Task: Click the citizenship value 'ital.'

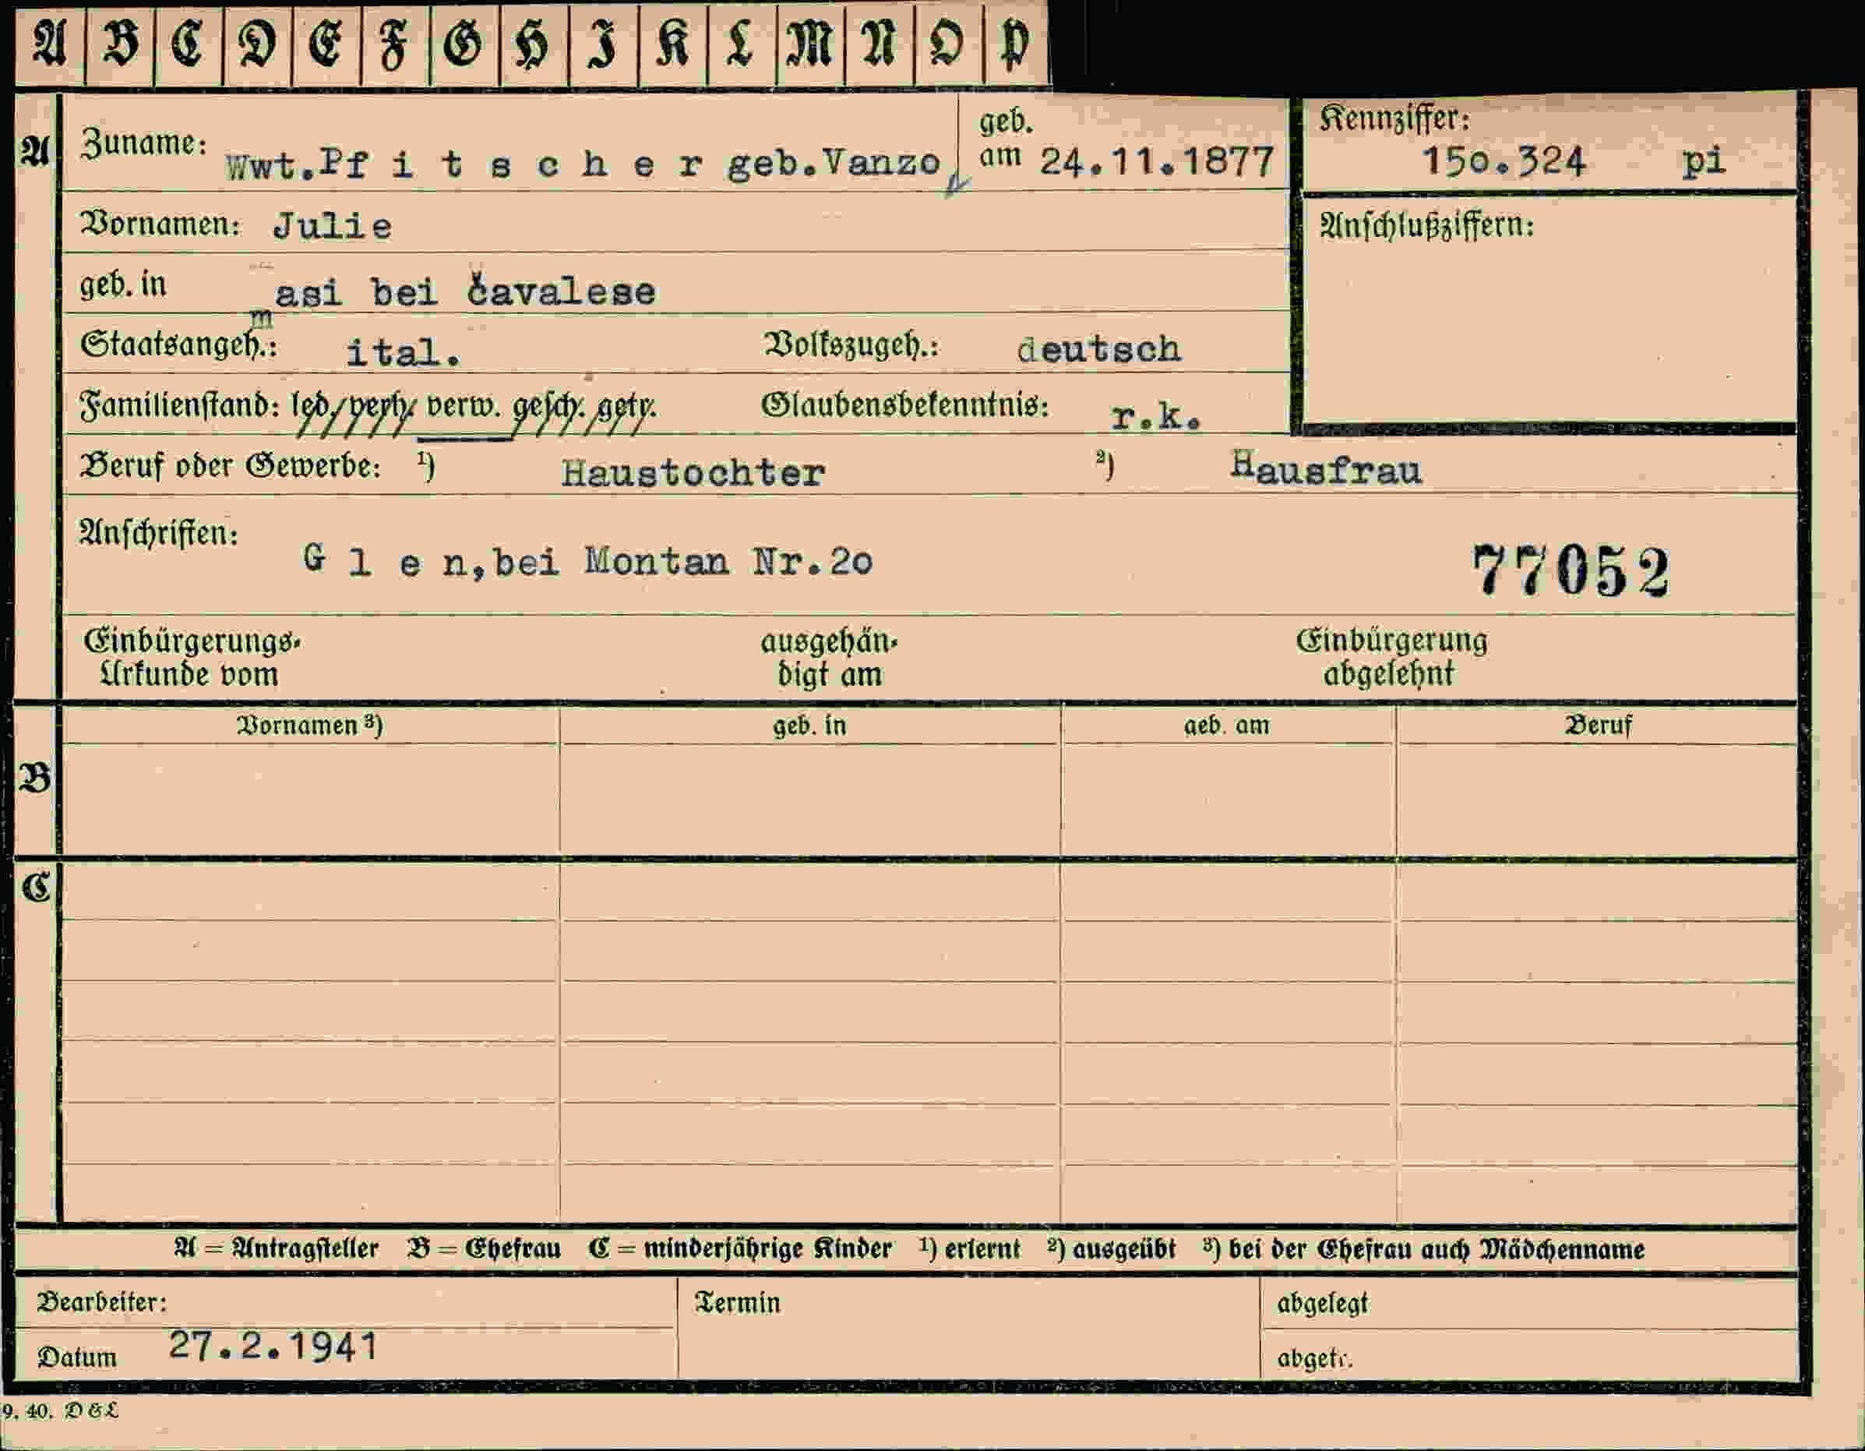Action: tap(402, 352)
